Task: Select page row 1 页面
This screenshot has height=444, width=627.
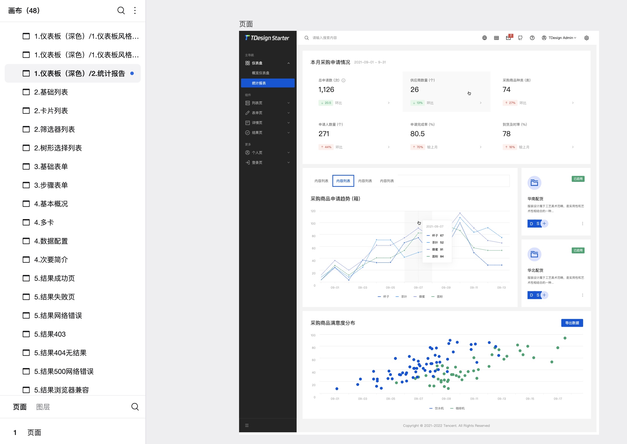Action: (x=73, y=432)
